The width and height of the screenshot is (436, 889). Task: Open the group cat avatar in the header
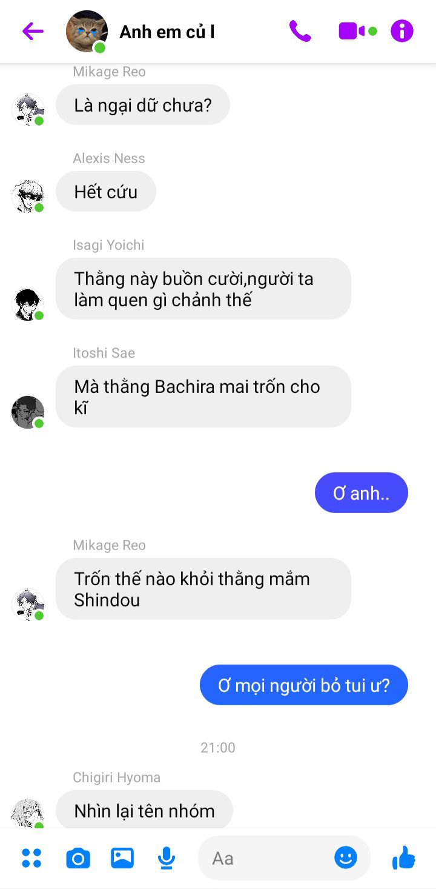(x=87, y=31)
